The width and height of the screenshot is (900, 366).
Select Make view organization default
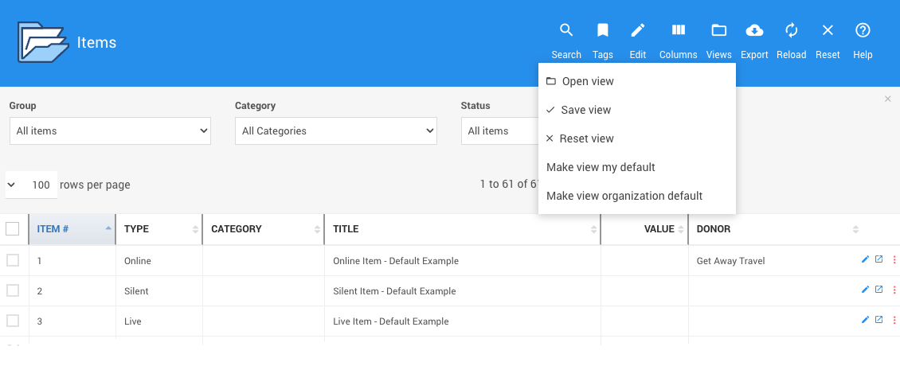(624, 196)
